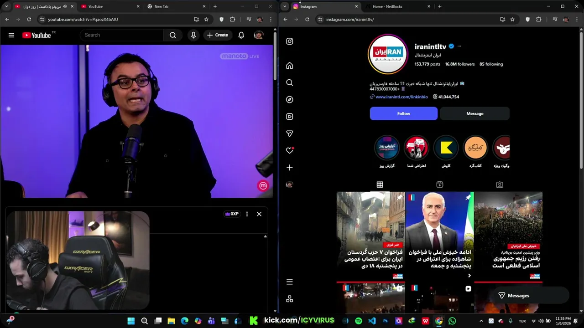584x328 pixels.
Task: Click YouTube search magnifier button
Action: 173,35
